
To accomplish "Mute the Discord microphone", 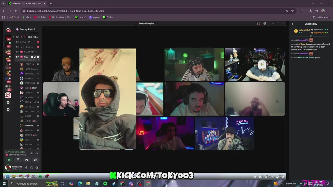I will coord(26,168).
